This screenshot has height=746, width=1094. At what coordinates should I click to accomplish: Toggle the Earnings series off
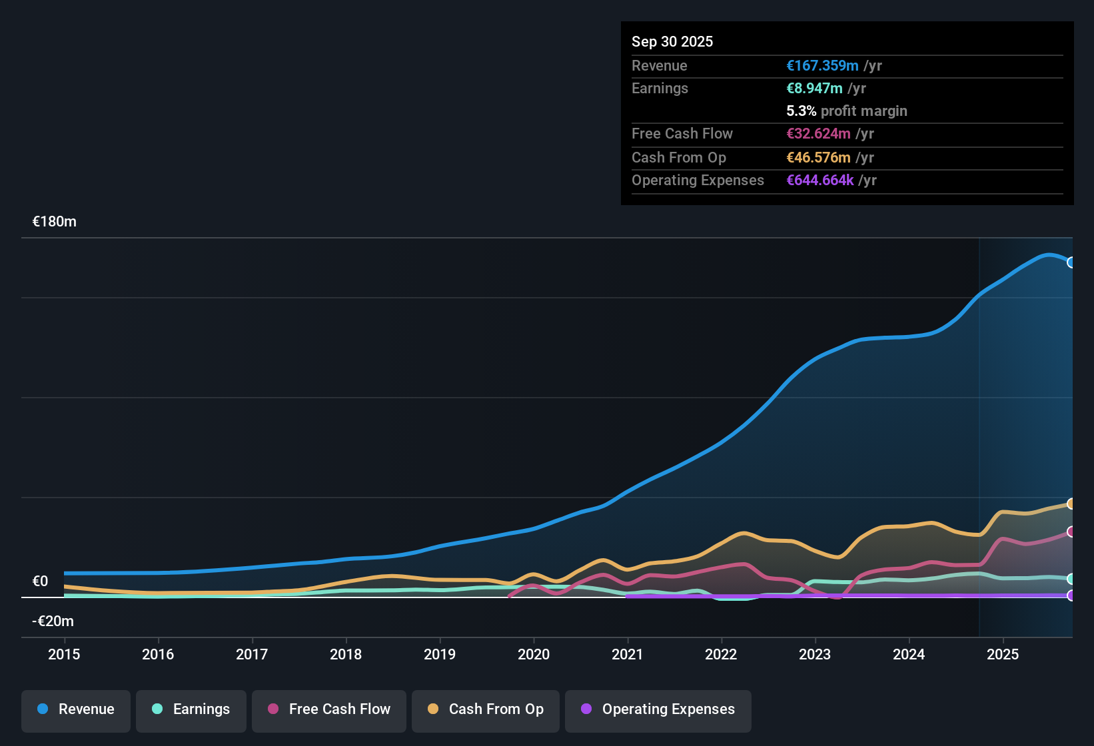(191, 711)
